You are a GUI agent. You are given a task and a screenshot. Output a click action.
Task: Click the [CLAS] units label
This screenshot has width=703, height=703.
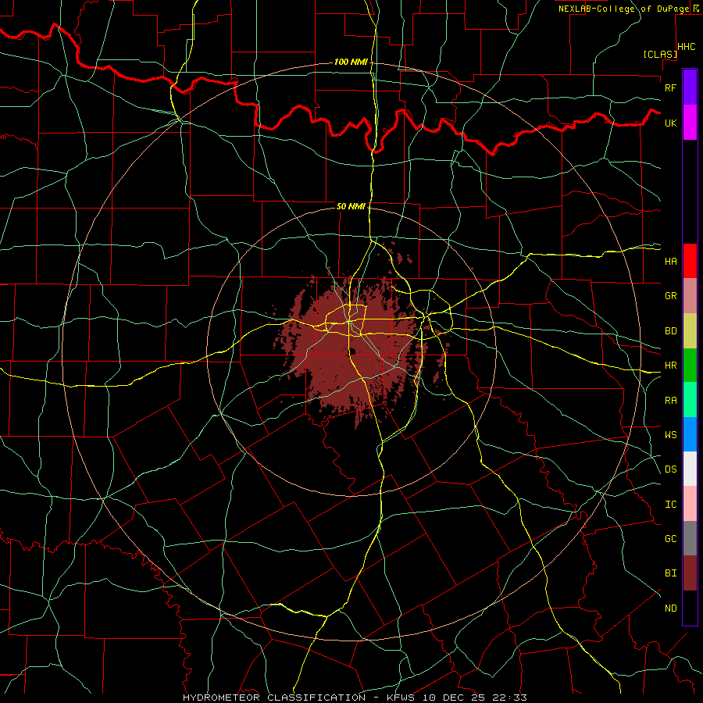(x=660, y=54)
